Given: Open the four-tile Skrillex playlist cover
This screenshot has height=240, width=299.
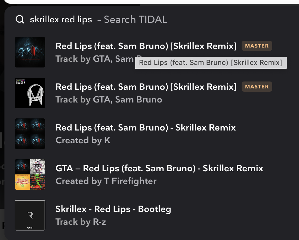Looking at the screenshot, I should coord(30,134).
